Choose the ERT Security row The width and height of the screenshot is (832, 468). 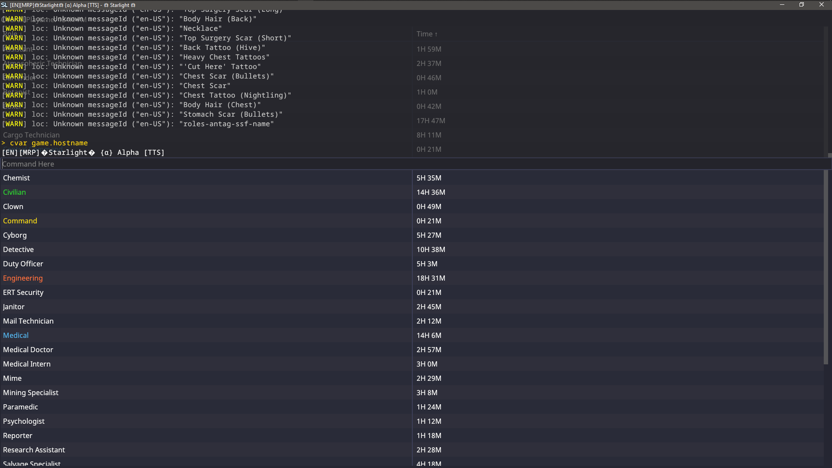point(23,292)
